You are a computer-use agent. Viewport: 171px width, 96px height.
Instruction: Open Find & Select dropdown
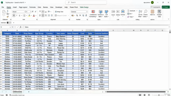point(145,14)
